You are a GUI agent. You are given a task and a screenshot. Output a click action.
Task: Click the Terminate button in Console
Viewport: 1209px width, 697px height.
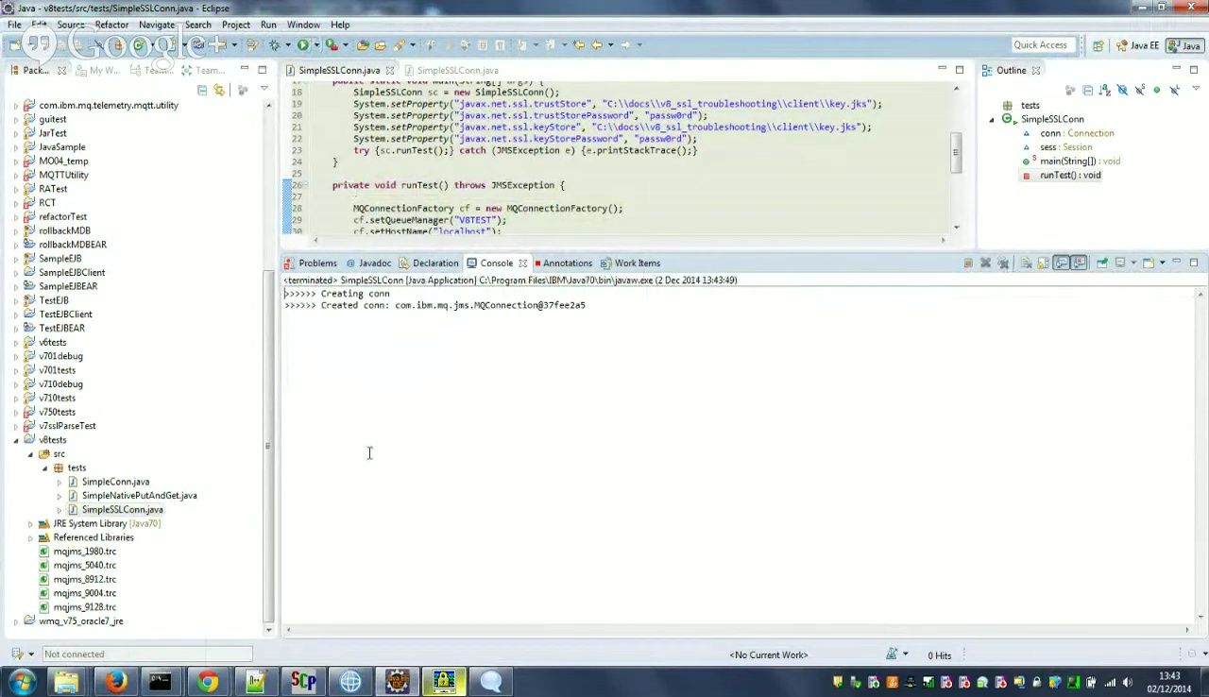point(968,263)
